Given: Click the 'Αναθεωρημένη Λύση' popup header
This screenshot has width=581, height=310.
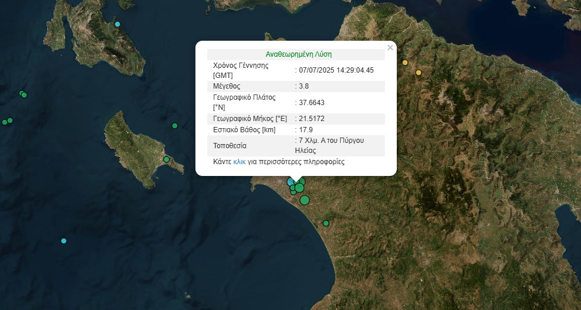Looking at the screenshot, I should click(296, 54).
